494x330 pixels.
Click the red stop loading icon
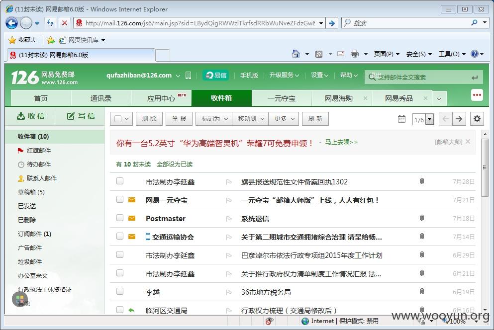pos(64,23)
